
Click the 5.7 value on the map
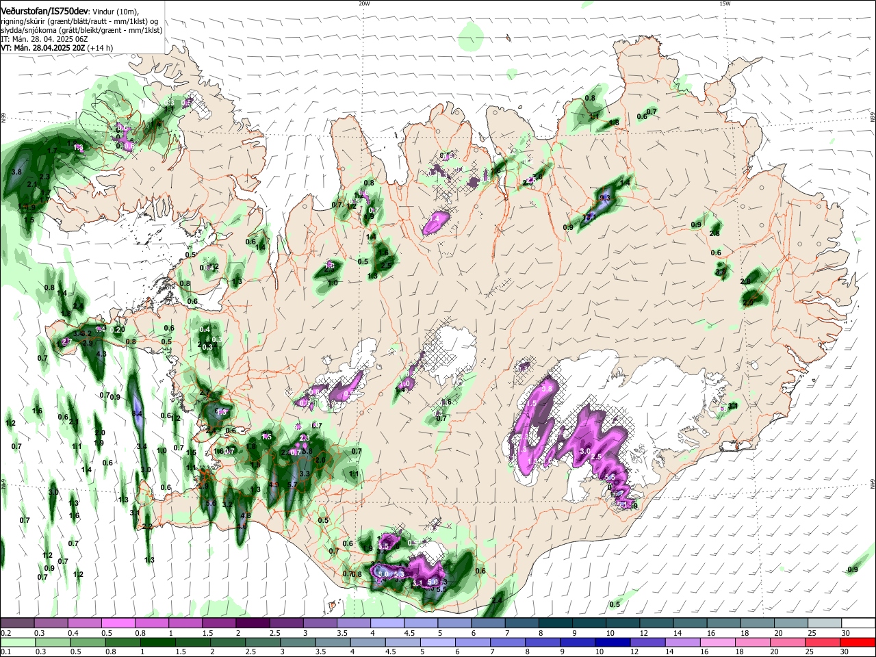coord(292,485)
